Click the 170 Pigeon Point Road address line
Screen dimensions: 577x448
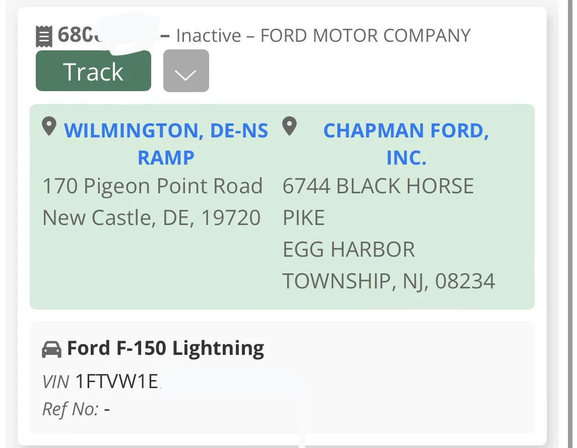[x=153, y=186]
